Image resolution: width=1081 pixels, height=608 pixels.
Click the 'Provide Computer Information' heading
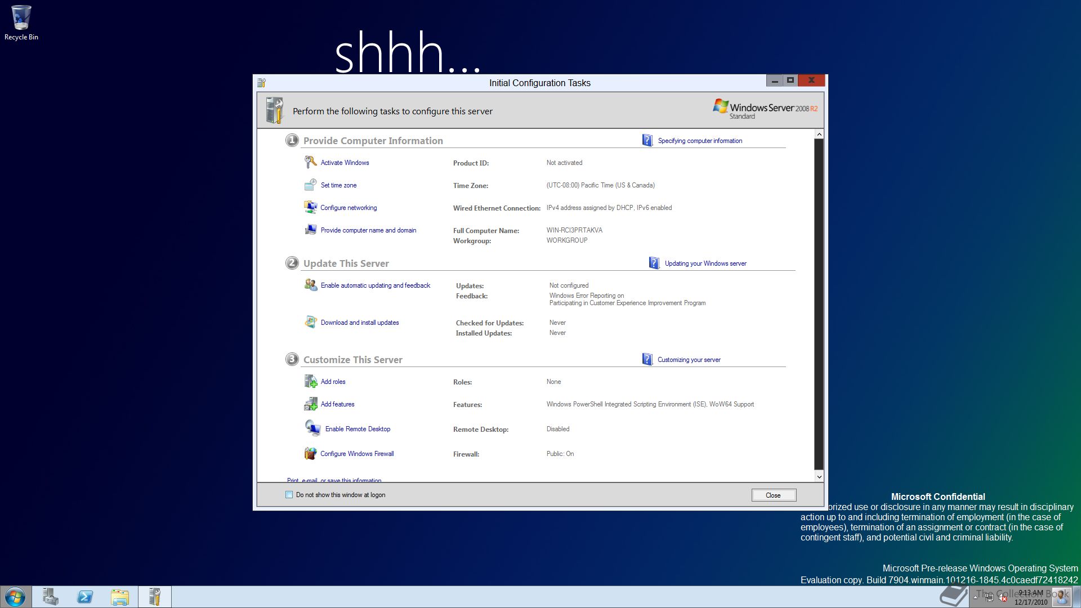(373, 141)
